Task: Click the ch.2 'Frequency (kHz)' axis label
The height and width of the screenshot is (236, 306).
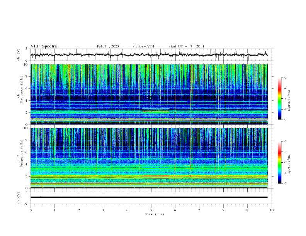Action: [x=22, y=153]
